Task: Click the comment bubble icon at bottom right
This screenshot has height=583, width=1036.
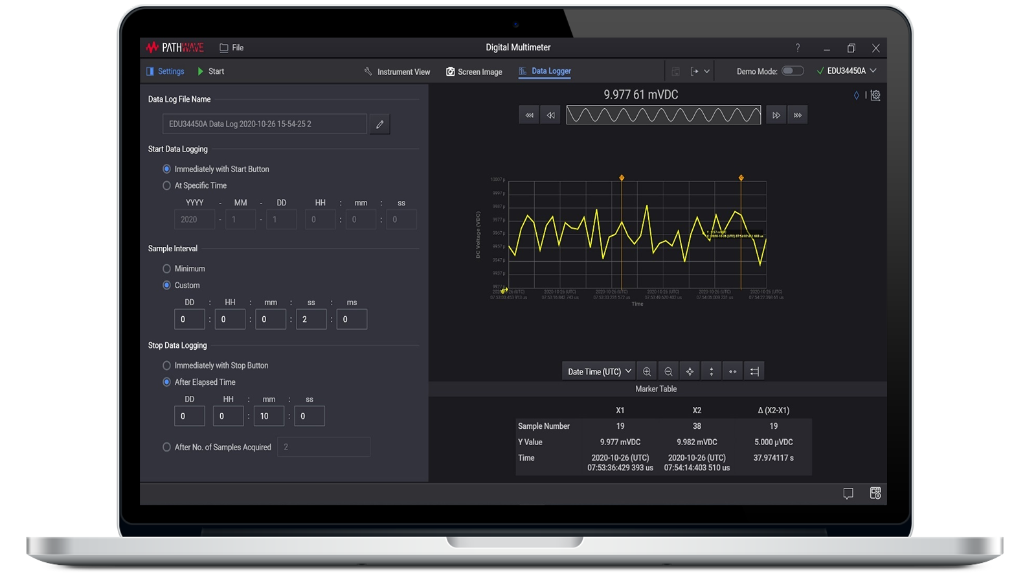Action: (849, 494)
